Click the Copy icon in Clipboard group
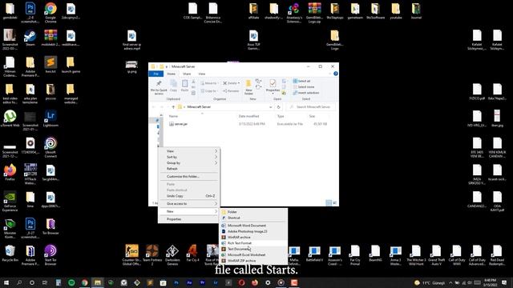The width and height of the screenshot is (513, 288). click(x=173, y=86)
